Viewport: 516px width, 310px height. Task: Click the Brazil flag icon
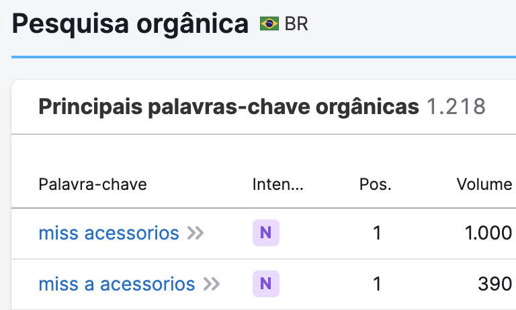[x=269, y=23]
